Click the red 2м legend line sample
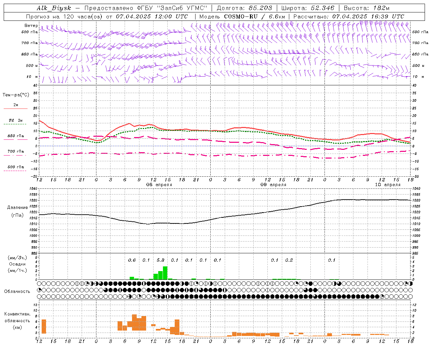Viewport: 430px width, 344px height. tap(16, 109)
